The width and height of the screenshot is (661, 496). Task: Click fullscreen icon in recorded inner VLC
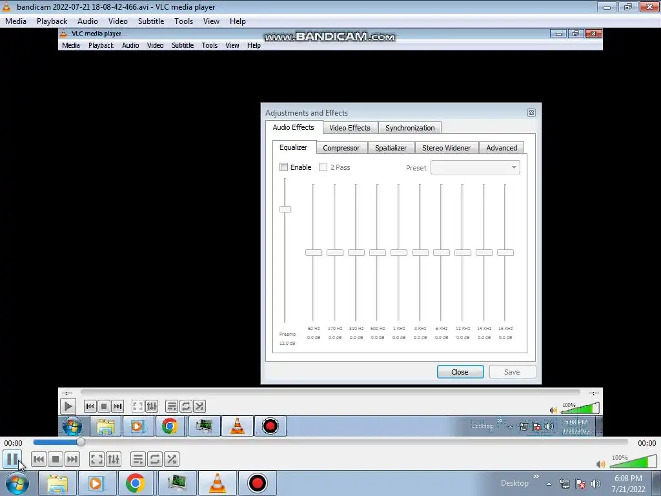click(138, 406)
